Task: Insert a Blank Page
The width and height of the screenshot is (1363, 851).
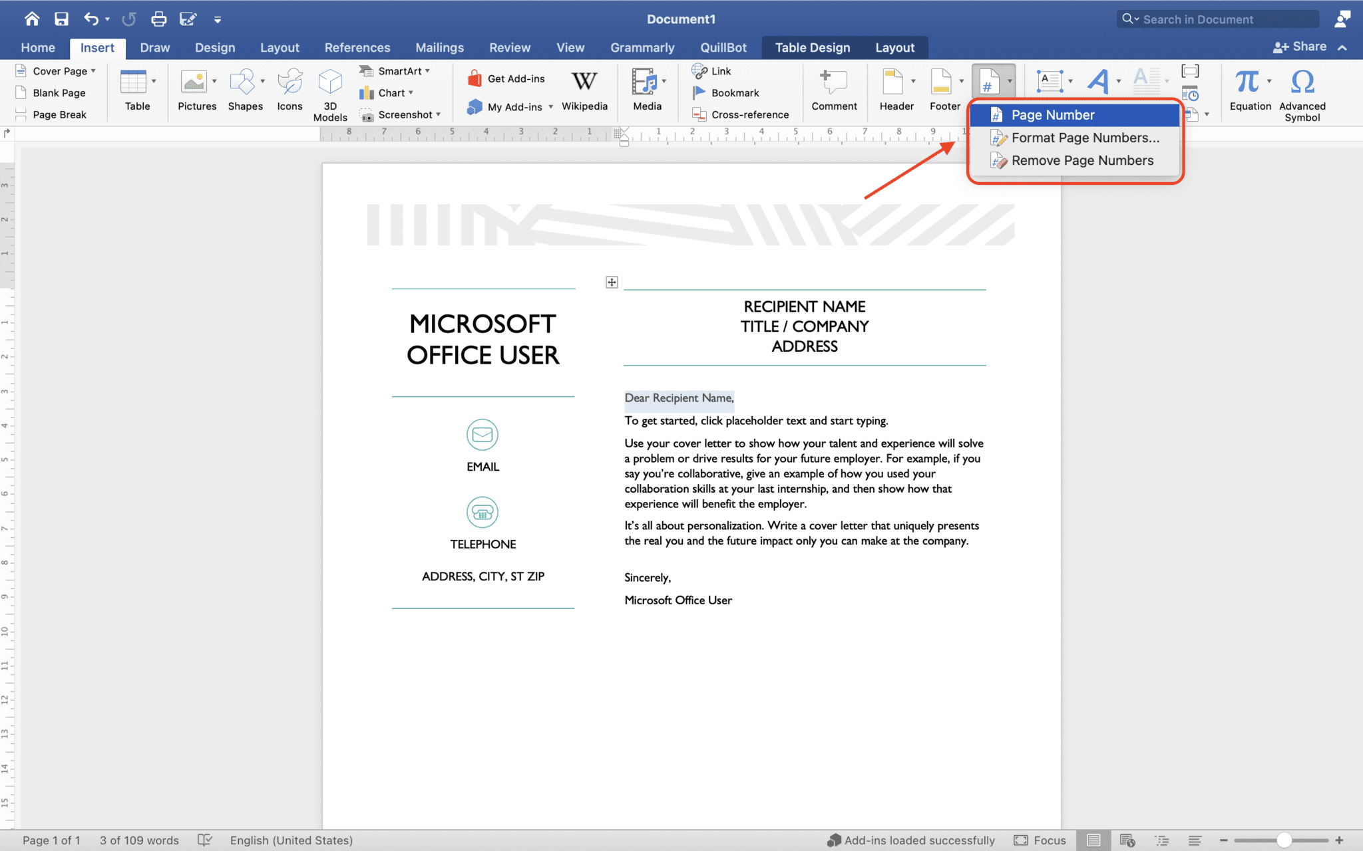Action: coord(51,93)
